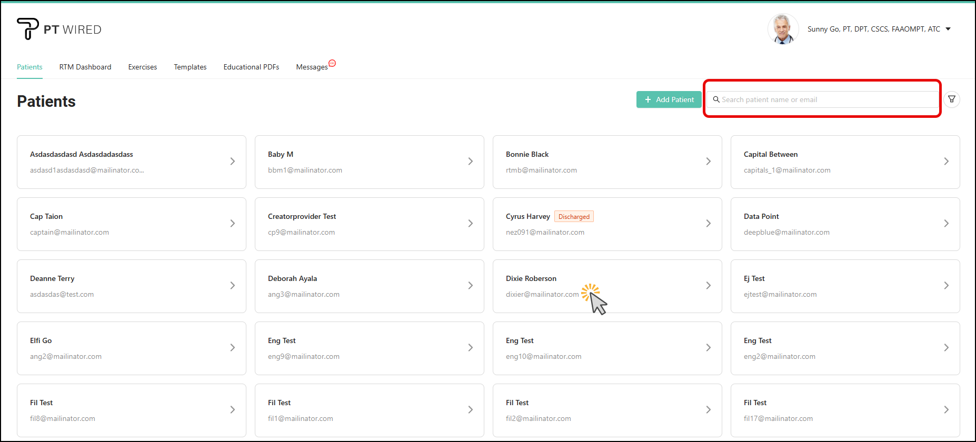Open Bonnie Black's chevron arrow

[x=708, y=162]
